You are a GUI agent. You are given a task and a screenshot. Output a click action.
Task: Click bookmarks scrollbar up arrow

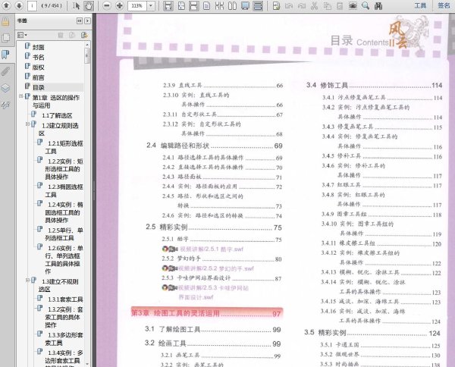pyautogui.click(x=87, y=45)
